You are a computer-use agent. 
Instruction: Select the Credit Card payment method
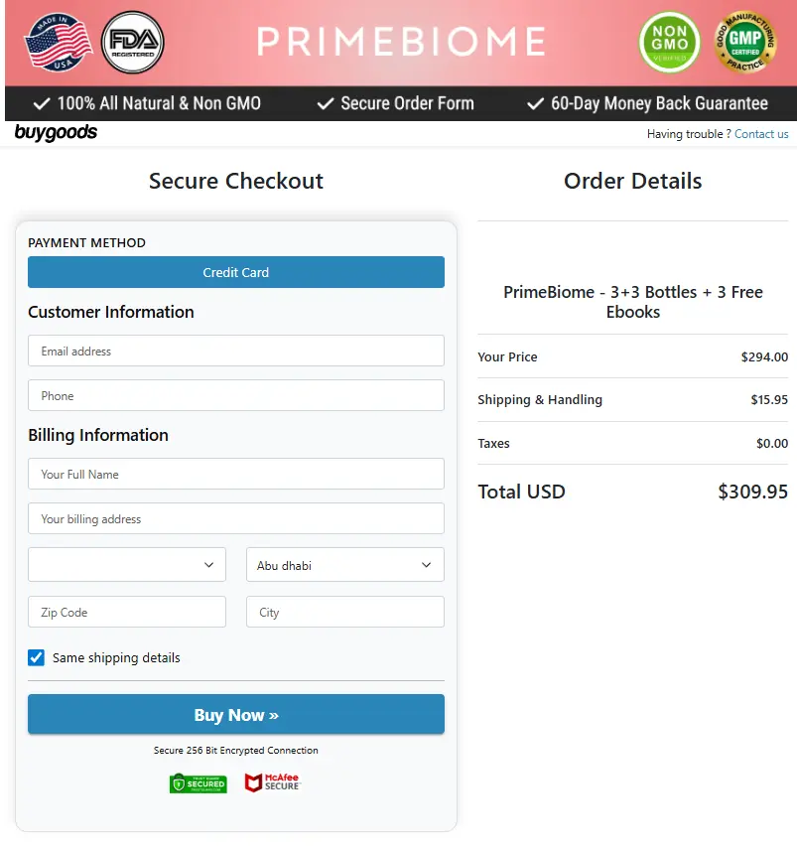click(x=235, y=272)
